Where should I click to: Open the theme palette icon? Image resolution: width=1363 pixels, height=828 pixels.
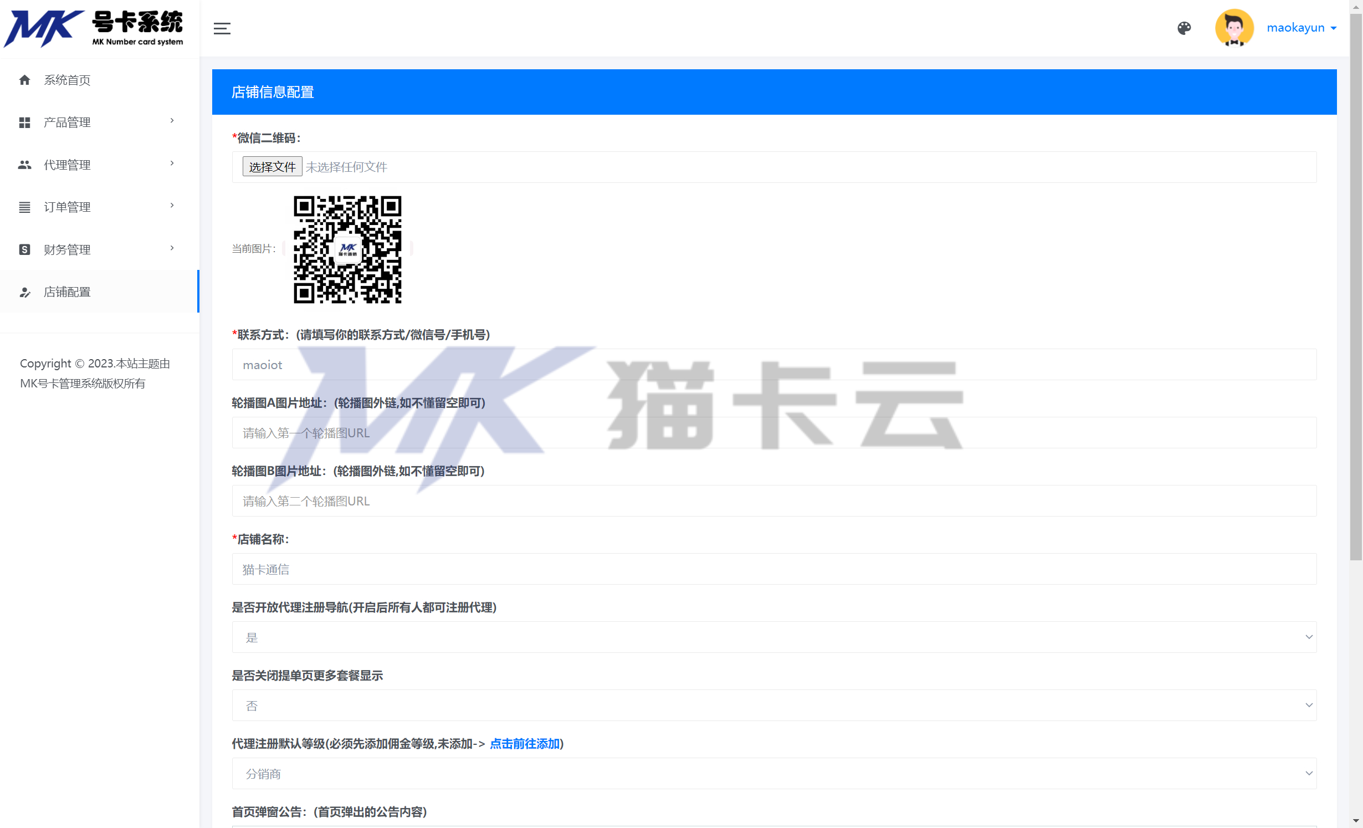point(1184,28)
